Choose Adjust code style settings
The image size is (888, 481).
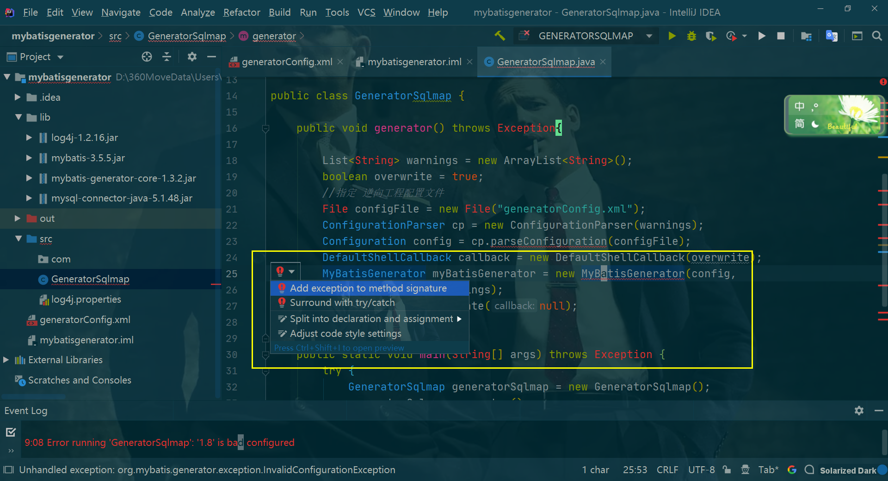point(370,334)
